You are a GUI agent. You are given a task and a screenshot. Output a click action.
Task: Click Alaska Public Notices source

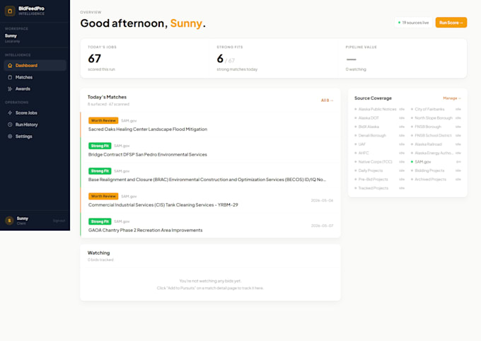tap(379, 109)
